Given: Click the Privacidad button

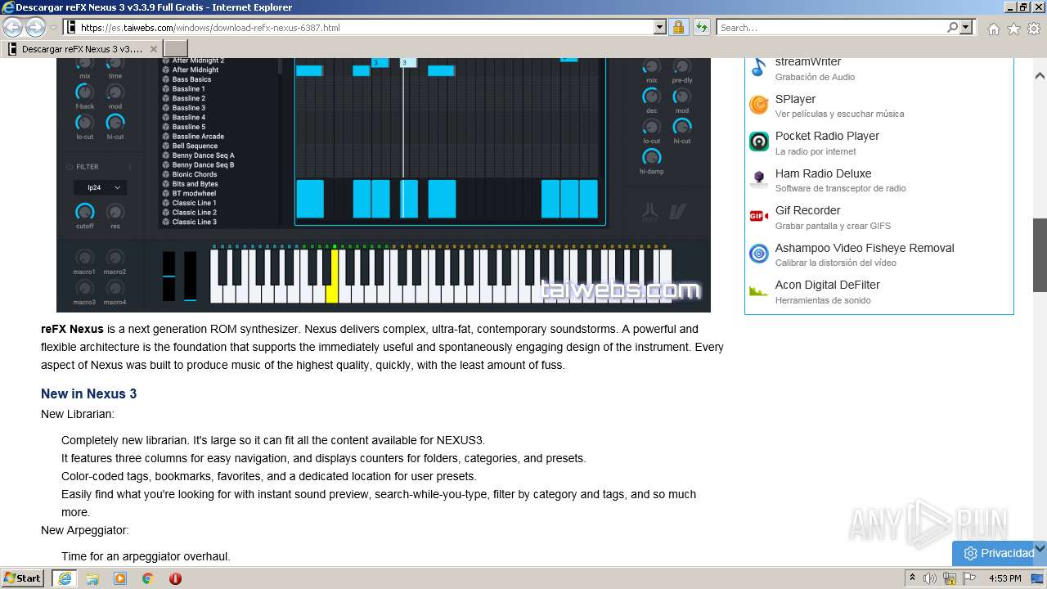Looking at the screenshot, I should coord(999,553).
